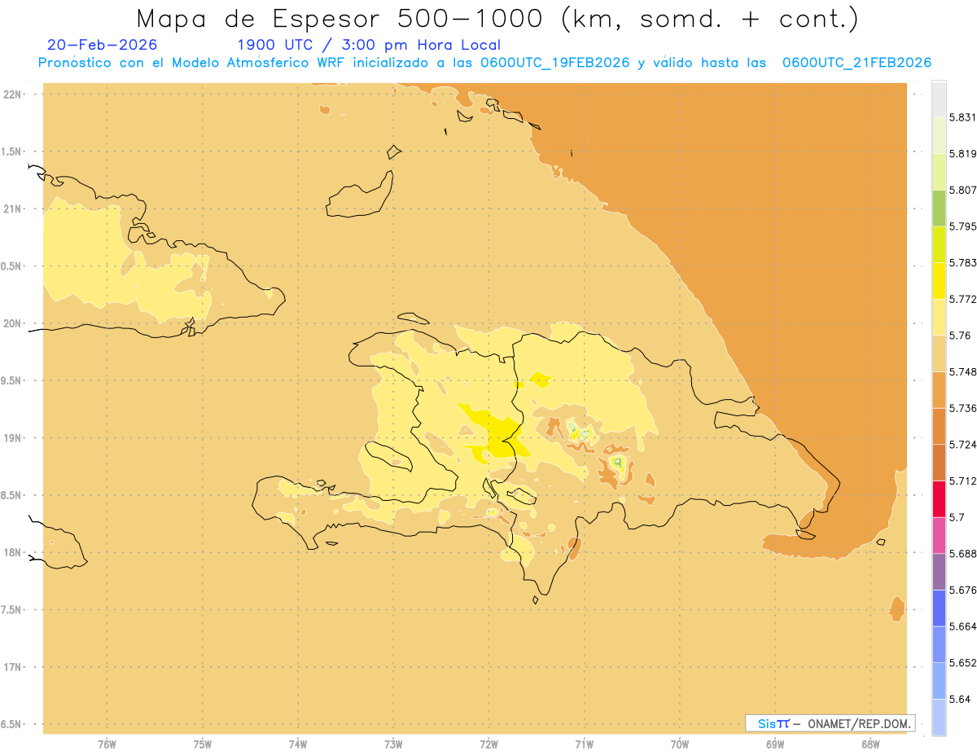Click the blue legend band between 5.664 and 5.676
977x755 pixels.
(x=939, y=608)
